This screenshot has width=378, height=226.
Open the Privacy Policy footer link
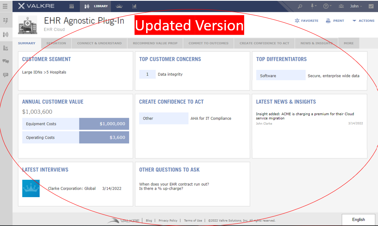pyautogui.click(x=168, y=220)
